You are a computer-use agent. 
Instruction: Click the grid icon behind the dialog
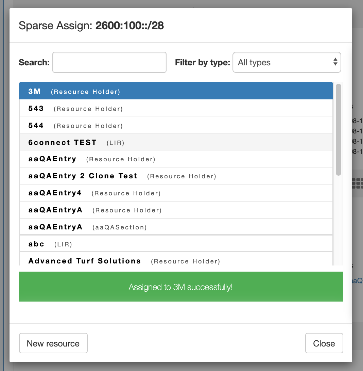(x=358, y=183)
